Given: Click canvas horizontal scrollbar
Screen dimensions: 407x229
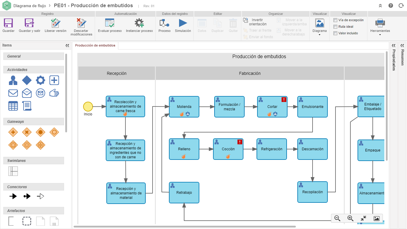Looking at the screenshot, I should click(184, 227).
